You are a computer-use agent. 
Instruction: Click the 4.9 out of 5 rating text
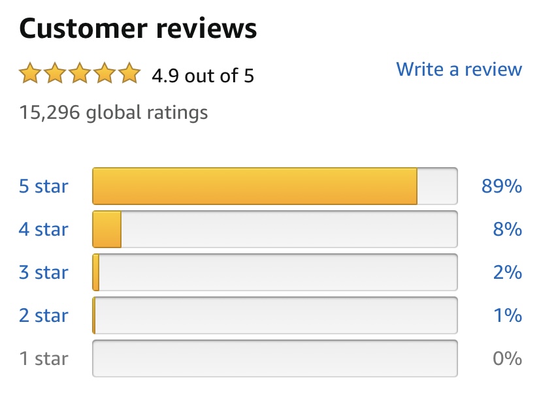coord(203,76)
